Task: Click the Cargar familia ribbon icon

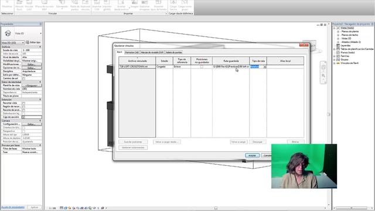Action: pyautogui.click(x=173, y=5)
